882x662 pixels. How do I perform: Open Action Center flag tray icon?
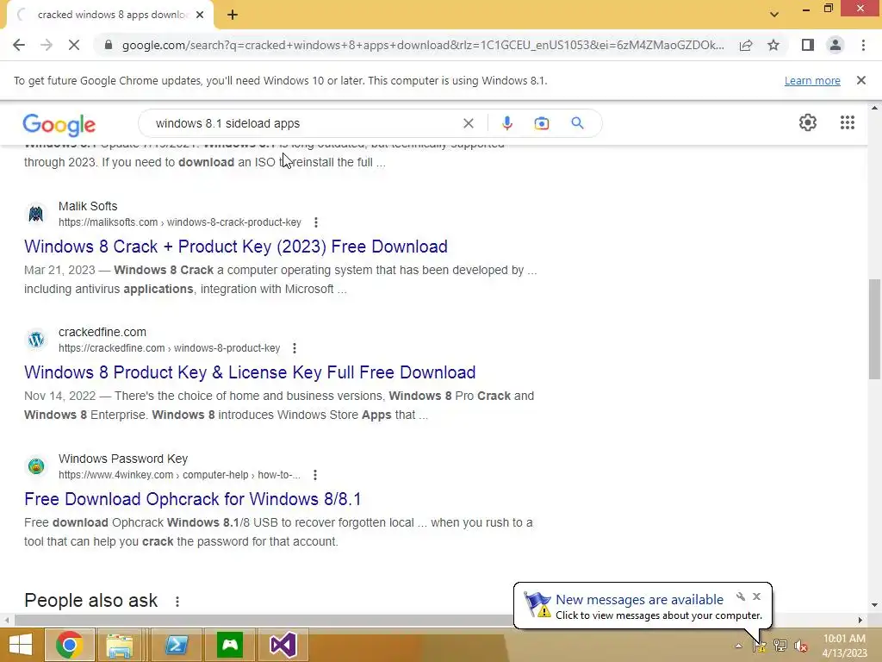coord(760,645)
